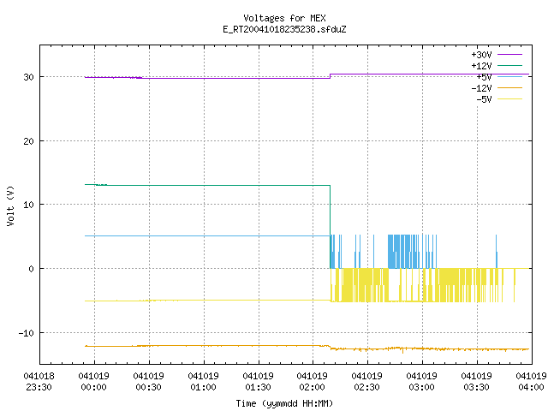Click the x-axis tick label 041019 03:00

pos(422,382)
